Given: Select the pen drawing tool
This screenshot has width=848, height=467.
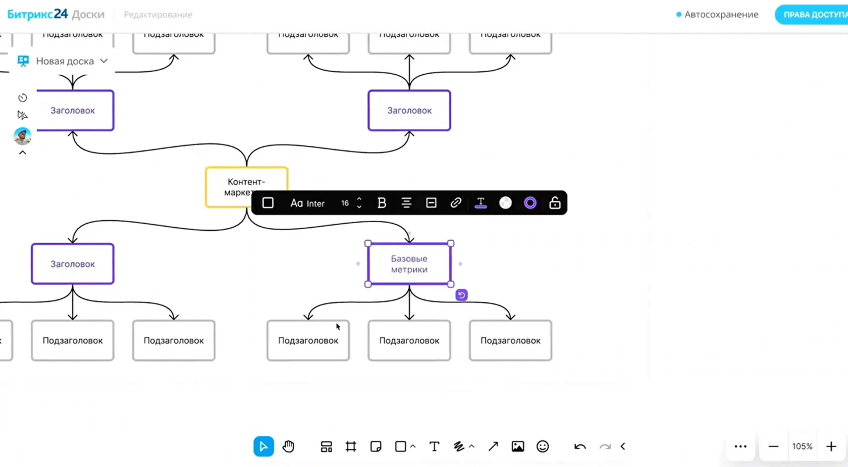Looking at the screenshot, I should tap(459, 446).
